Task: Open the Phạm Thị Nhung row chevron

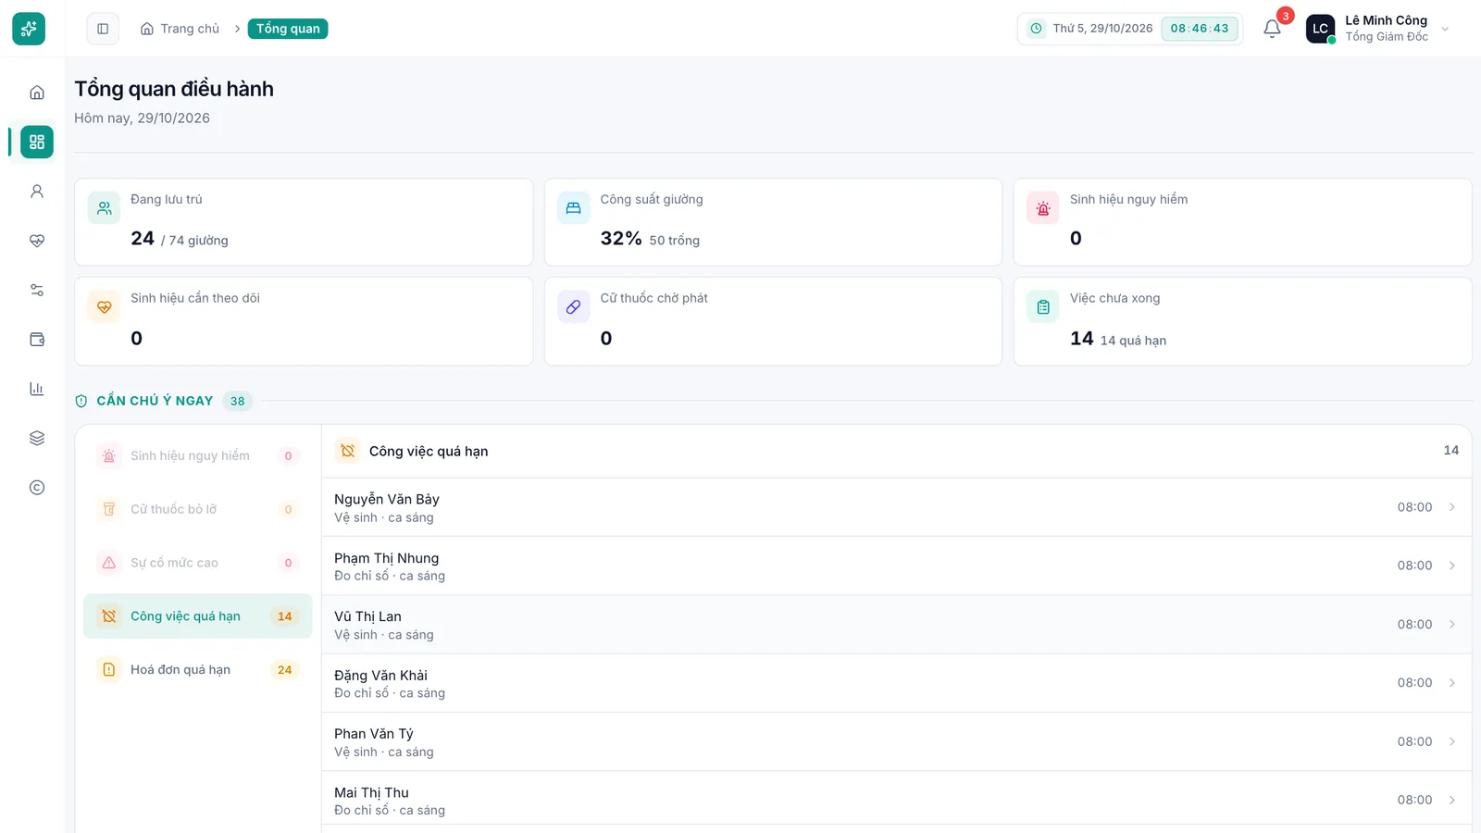Action: pos(1452,566)
